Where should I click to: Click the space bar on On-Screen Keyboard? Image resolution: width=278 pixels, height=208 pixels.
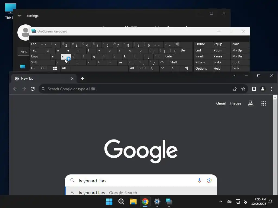pos(99,68)
